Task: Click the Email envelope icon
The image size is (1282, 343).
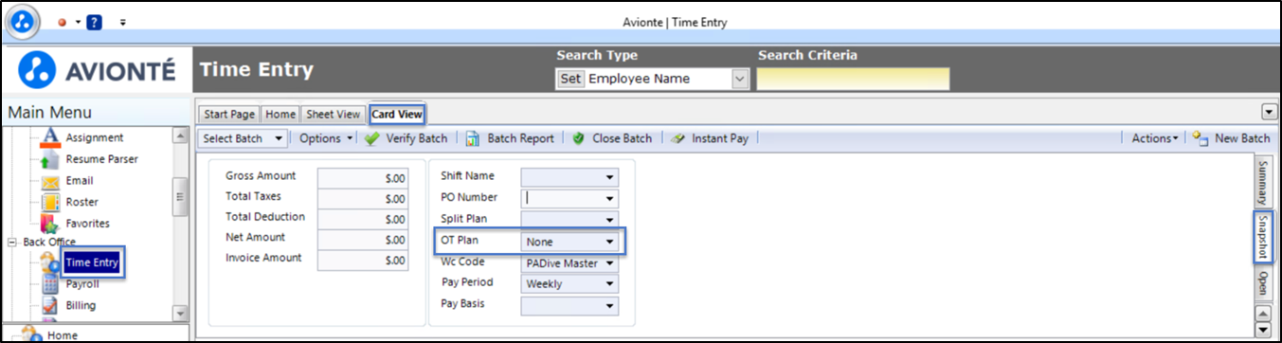Action: [51, 181]
